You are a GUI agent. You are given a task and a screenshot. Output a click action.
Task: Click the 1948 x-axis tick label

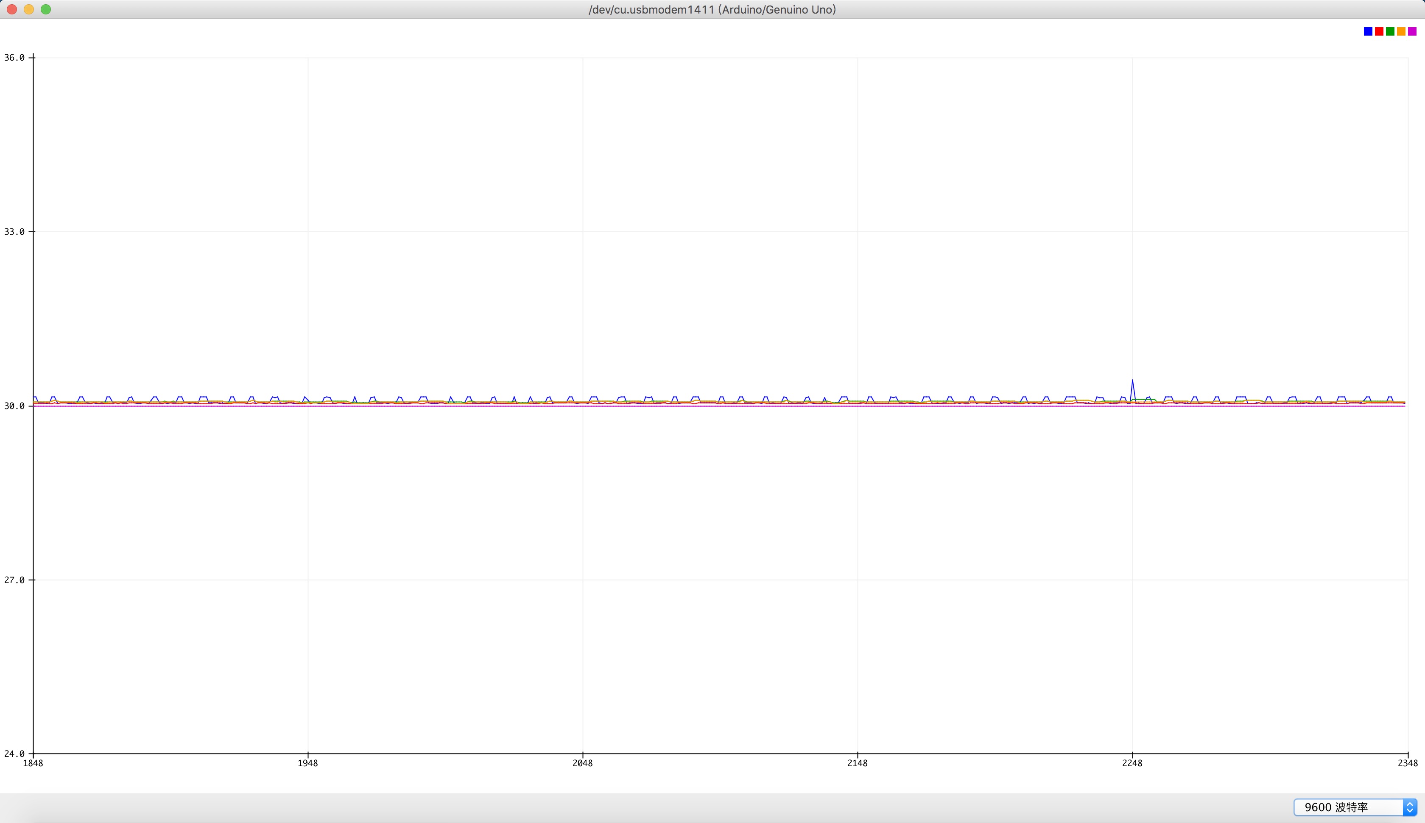[x=307, y=763]
